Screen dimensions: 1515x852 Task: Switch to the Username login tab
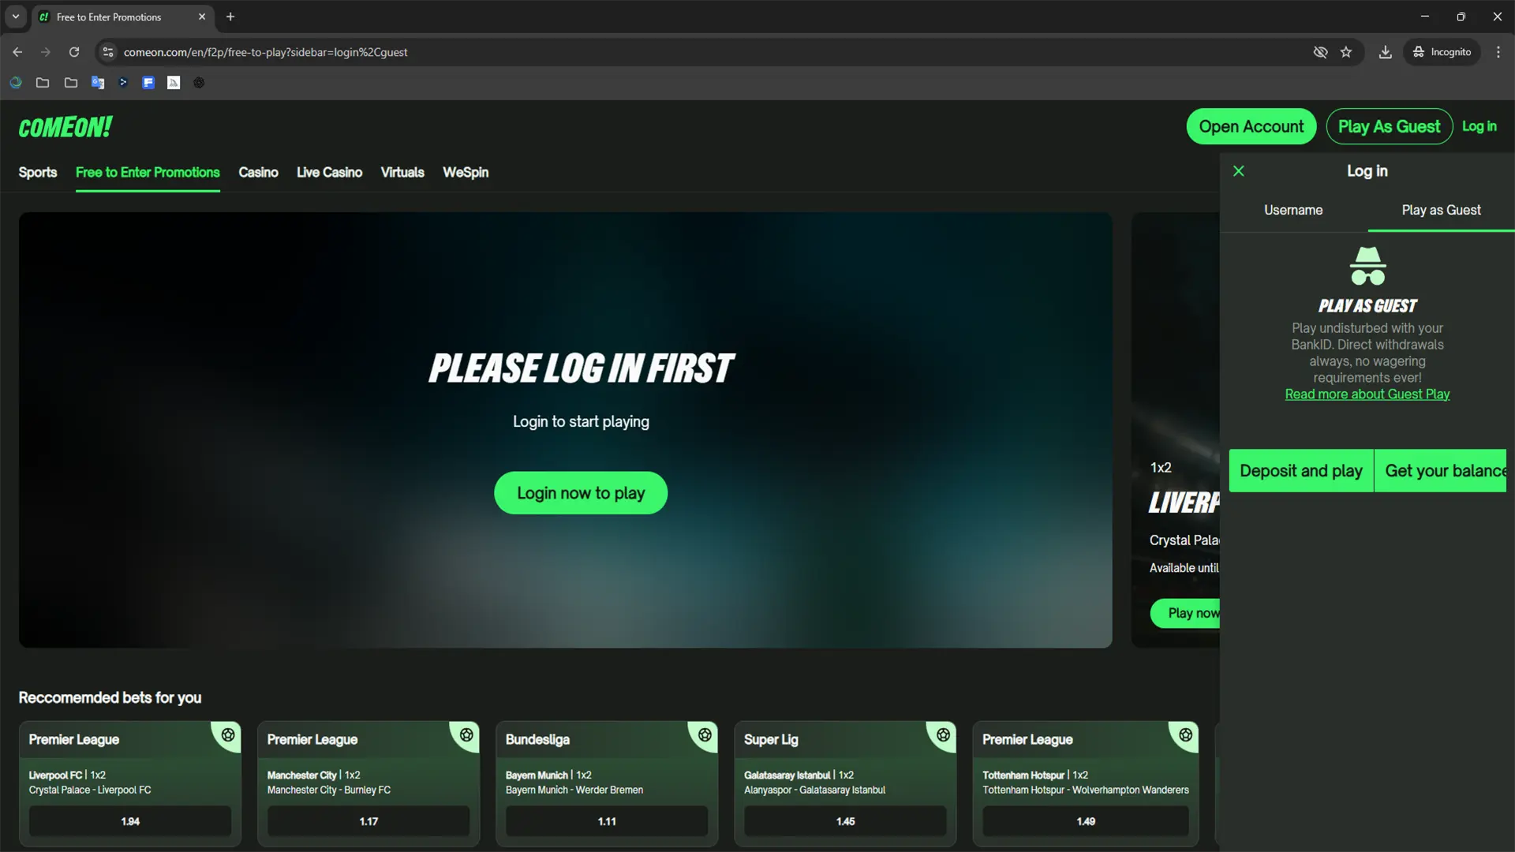click(1293, 210)
